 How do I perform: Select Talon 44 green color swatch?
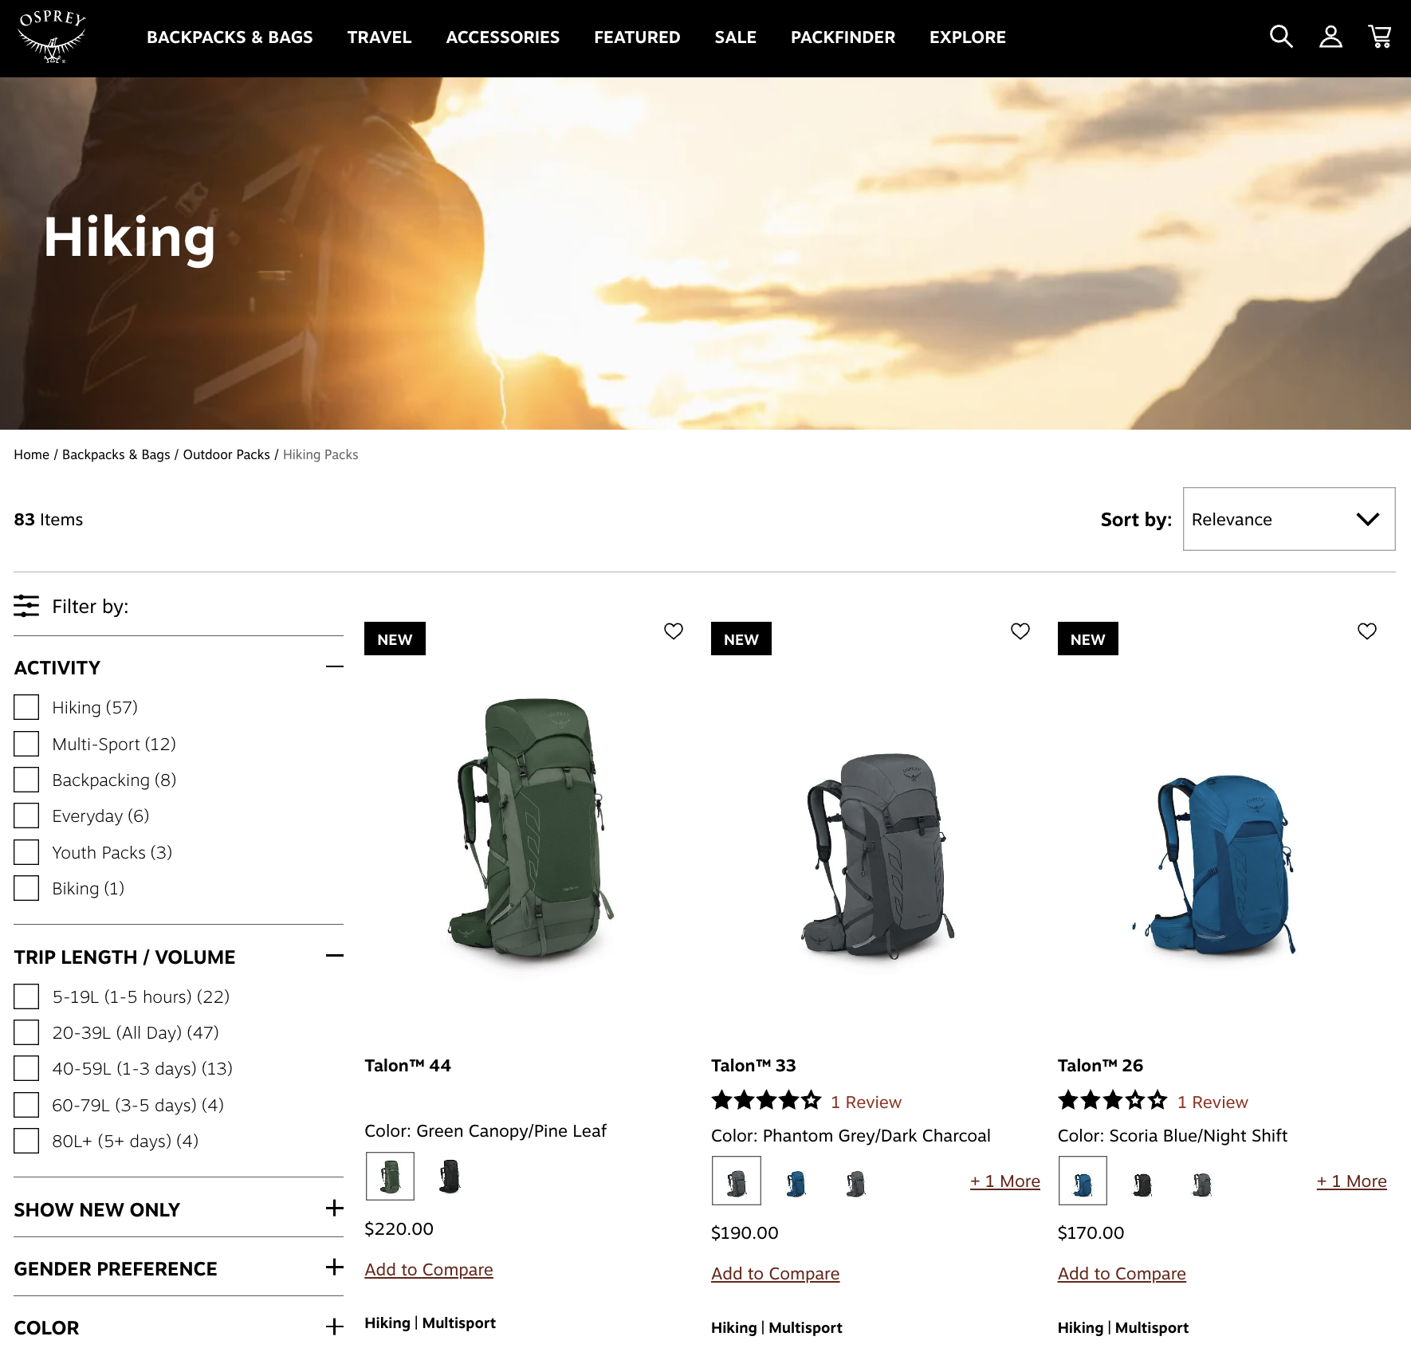390,1176
